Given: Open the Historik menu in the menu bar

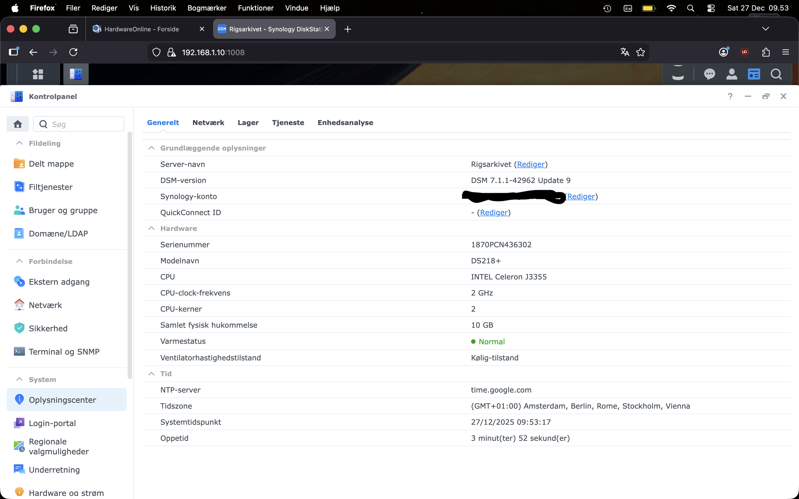Looking at the screenshot, I should click(163, 8).
